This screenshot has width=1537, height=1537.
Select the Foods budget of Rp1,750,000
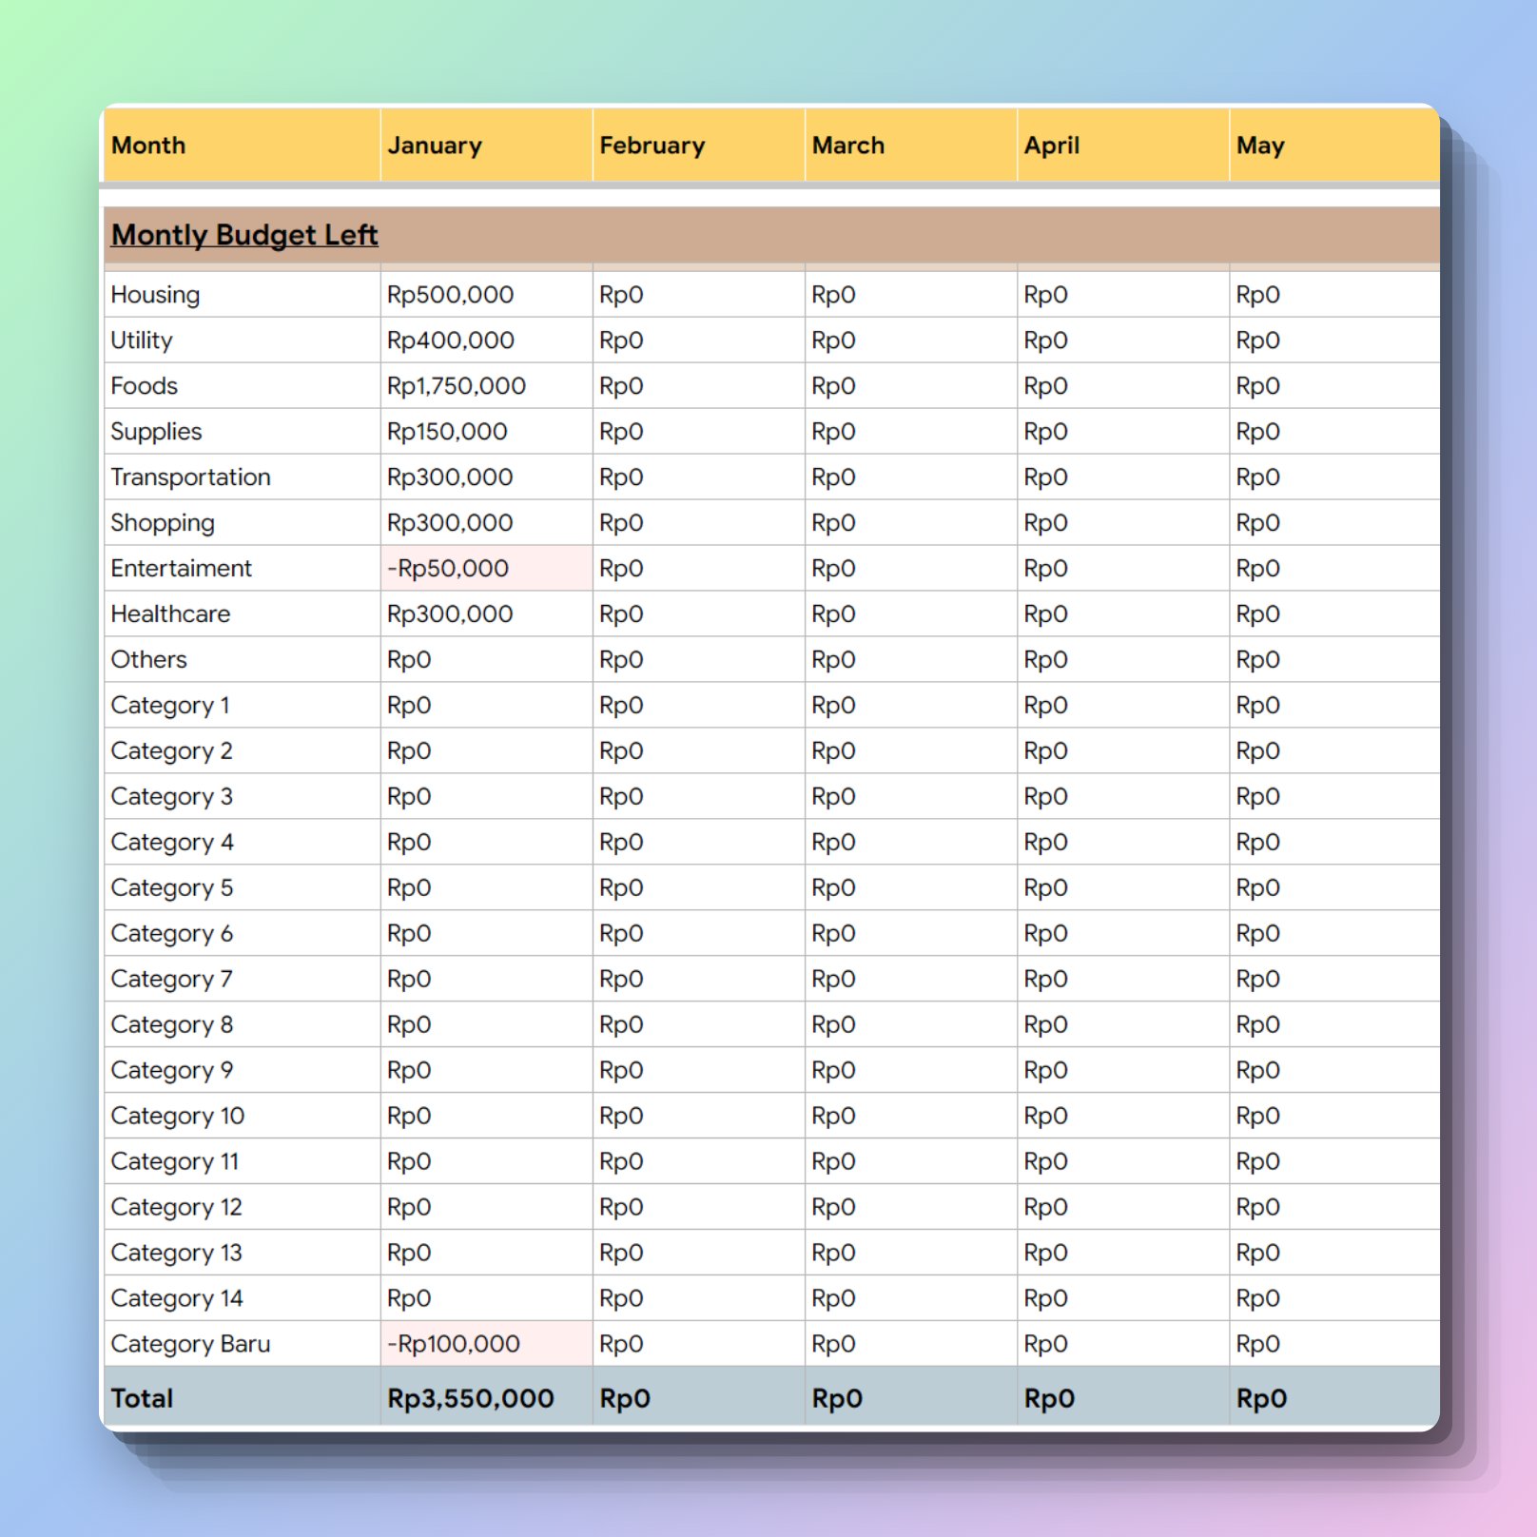457,385
